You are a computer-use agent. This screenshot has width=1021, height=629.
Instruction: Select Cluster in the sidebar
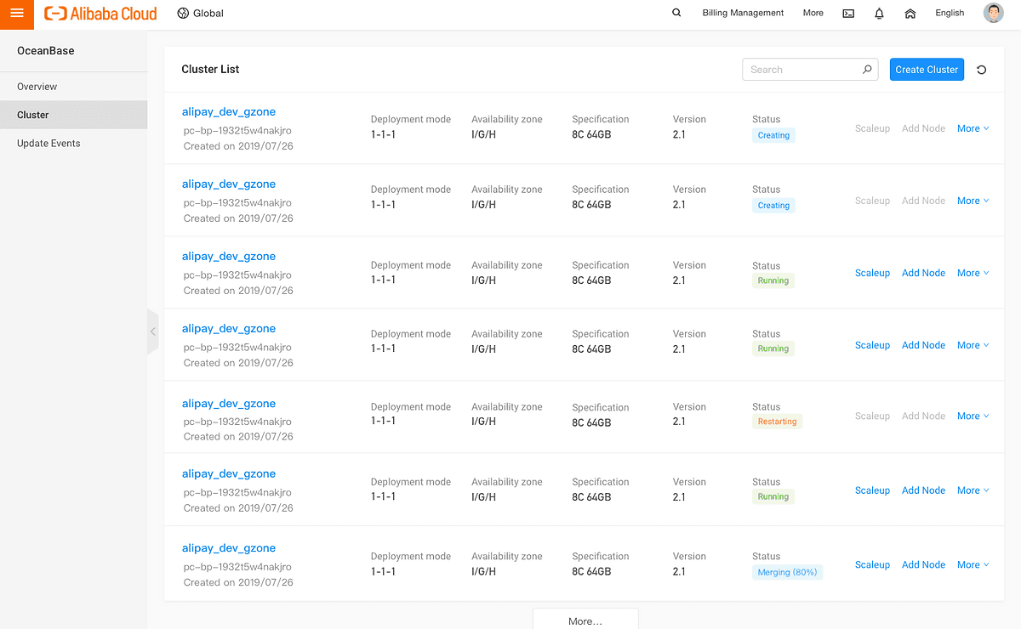[73, 115]
